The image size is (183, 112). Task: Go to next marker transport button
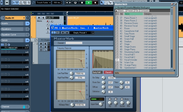(x=70, y=3)
